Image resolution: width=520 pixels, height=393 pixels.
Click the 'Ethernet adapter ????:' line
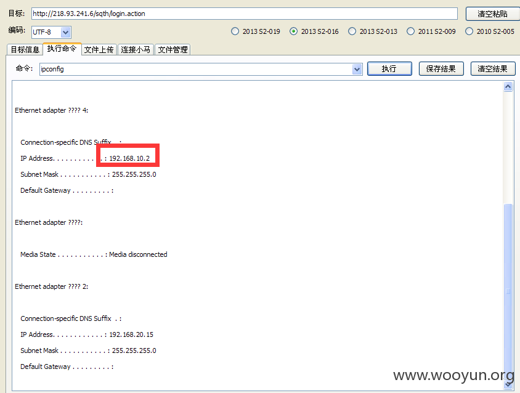click(x=49, y=222)
